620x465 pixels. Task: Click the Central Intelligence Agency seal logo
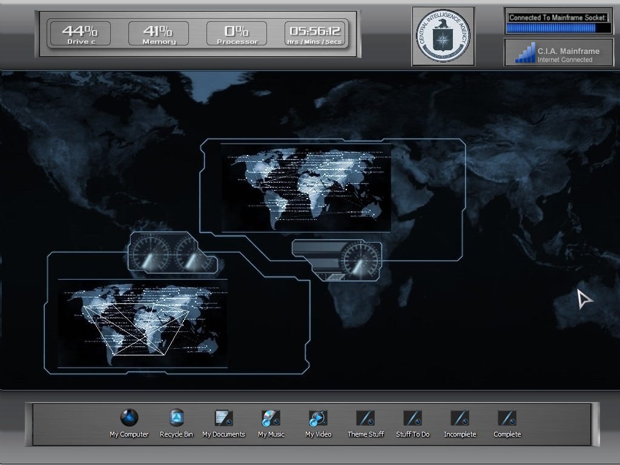(x=443, y=36)
